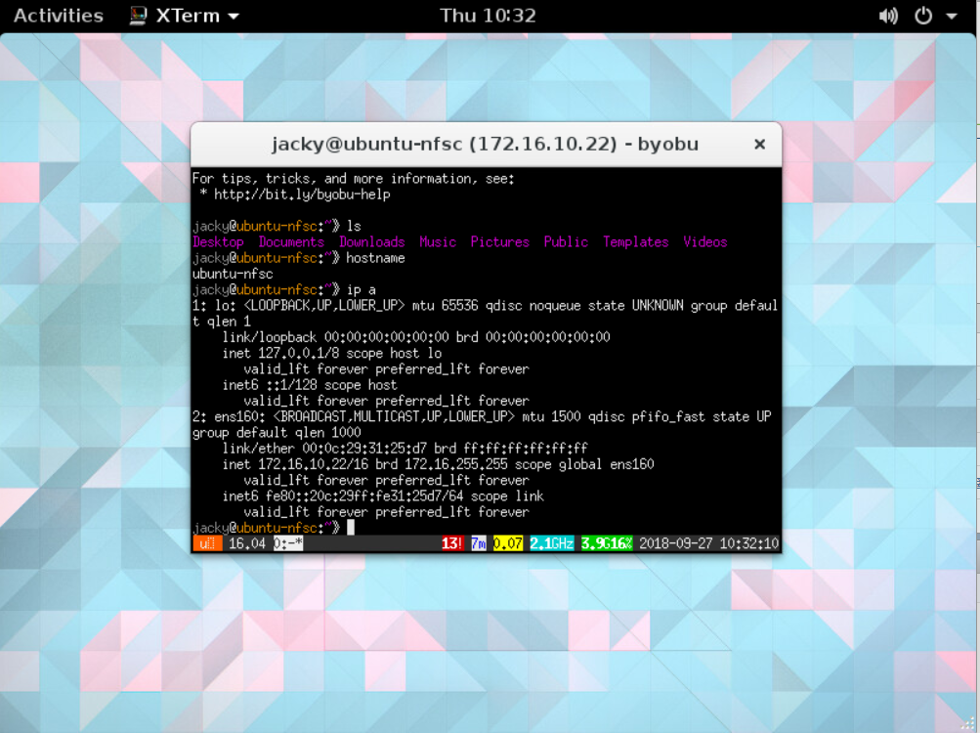Screen dimensions: 980x733
Task: Click the XTerm icon in the top bar
Action: point(138,16)
